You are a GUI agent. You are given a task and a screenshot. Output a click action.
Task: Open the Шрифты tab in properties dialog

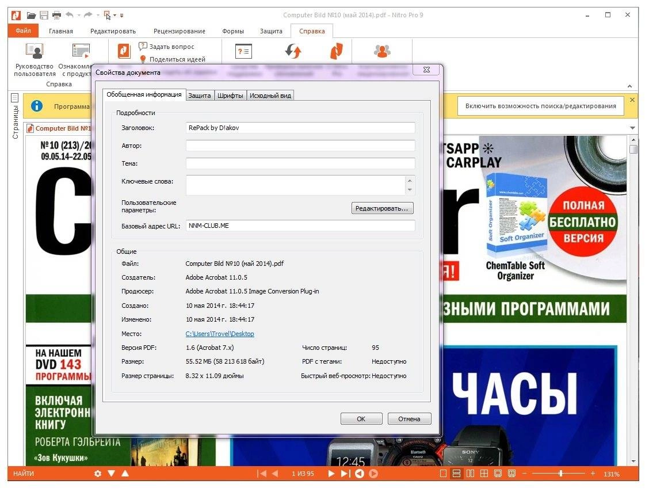pyautogui.click(x=230, y=96)
